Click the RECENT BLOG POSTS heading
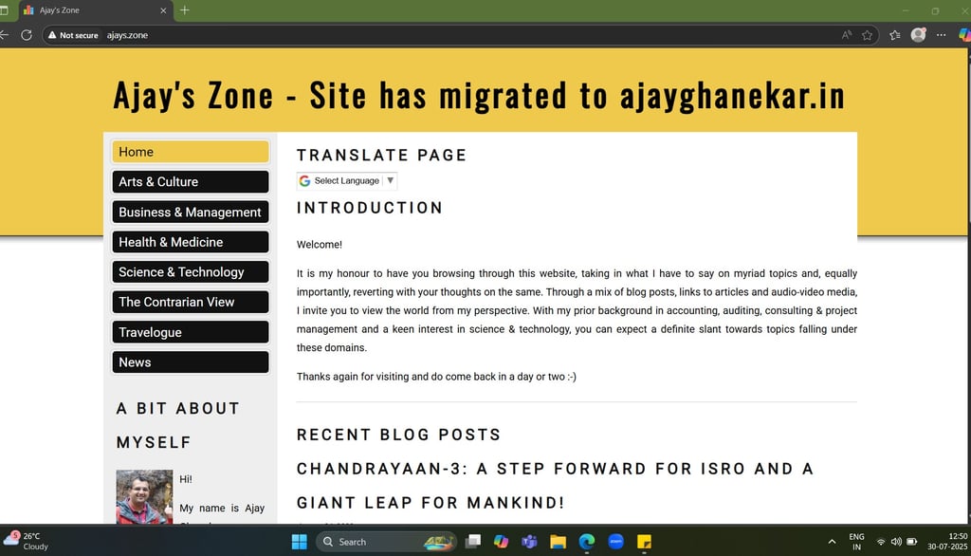Viewport: 971px width, 556px height. 398,435
